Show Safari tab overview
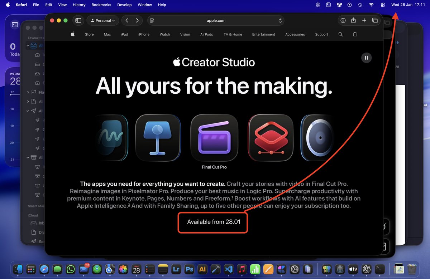This screenshot has width=430, height=279. coord(375,20)
